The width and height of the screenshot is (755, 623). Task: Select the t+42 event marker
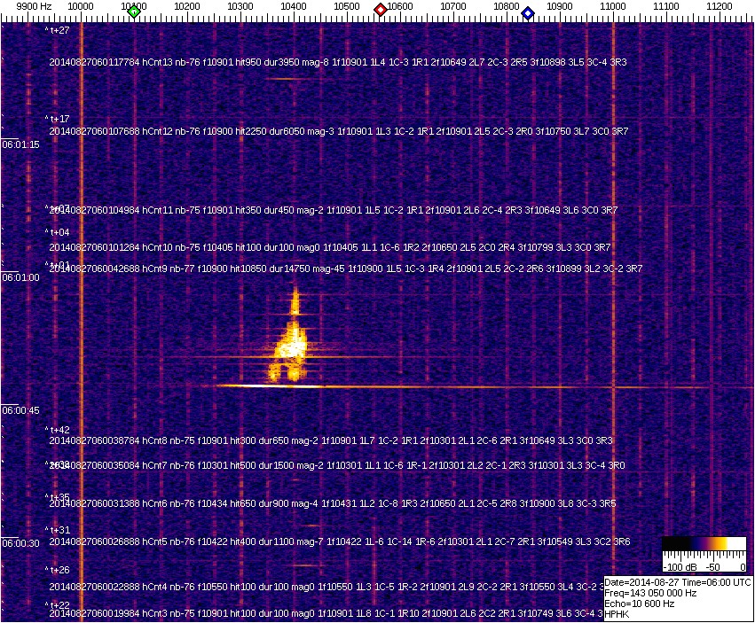point(59,430)
